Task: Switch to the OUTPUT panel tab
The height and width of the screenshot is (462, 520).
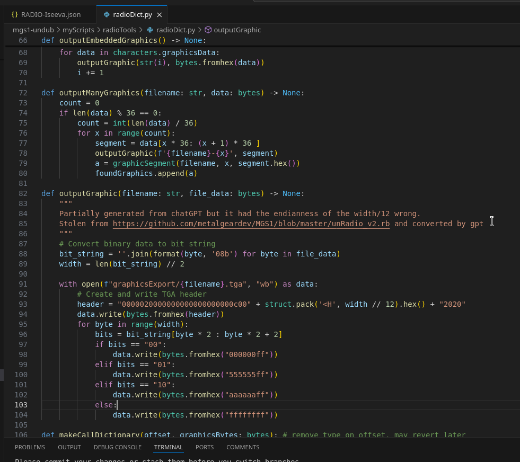Action: [x=69, y=447]
